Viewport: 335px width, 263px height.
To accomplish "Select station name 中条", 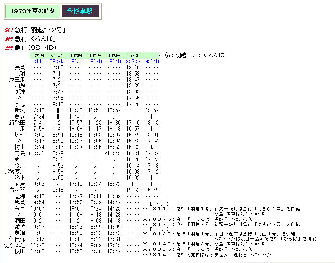I will pyautogui.click(x=20, y=129).
